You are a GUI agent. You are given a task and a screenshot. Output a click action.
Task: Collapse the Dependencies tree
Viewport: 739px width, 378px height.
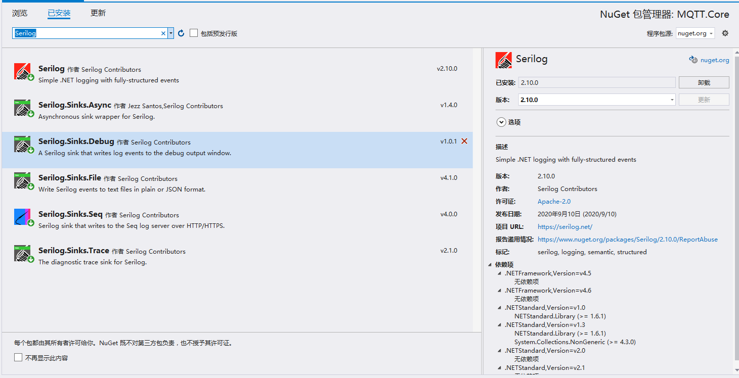pos(490,264)
